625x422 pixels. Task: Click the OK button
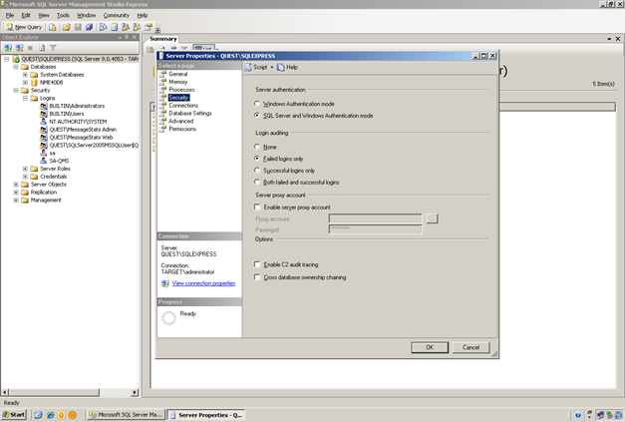pos(430,347)
